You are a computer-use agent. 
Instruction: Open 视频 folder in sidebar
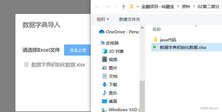point(113,60)
